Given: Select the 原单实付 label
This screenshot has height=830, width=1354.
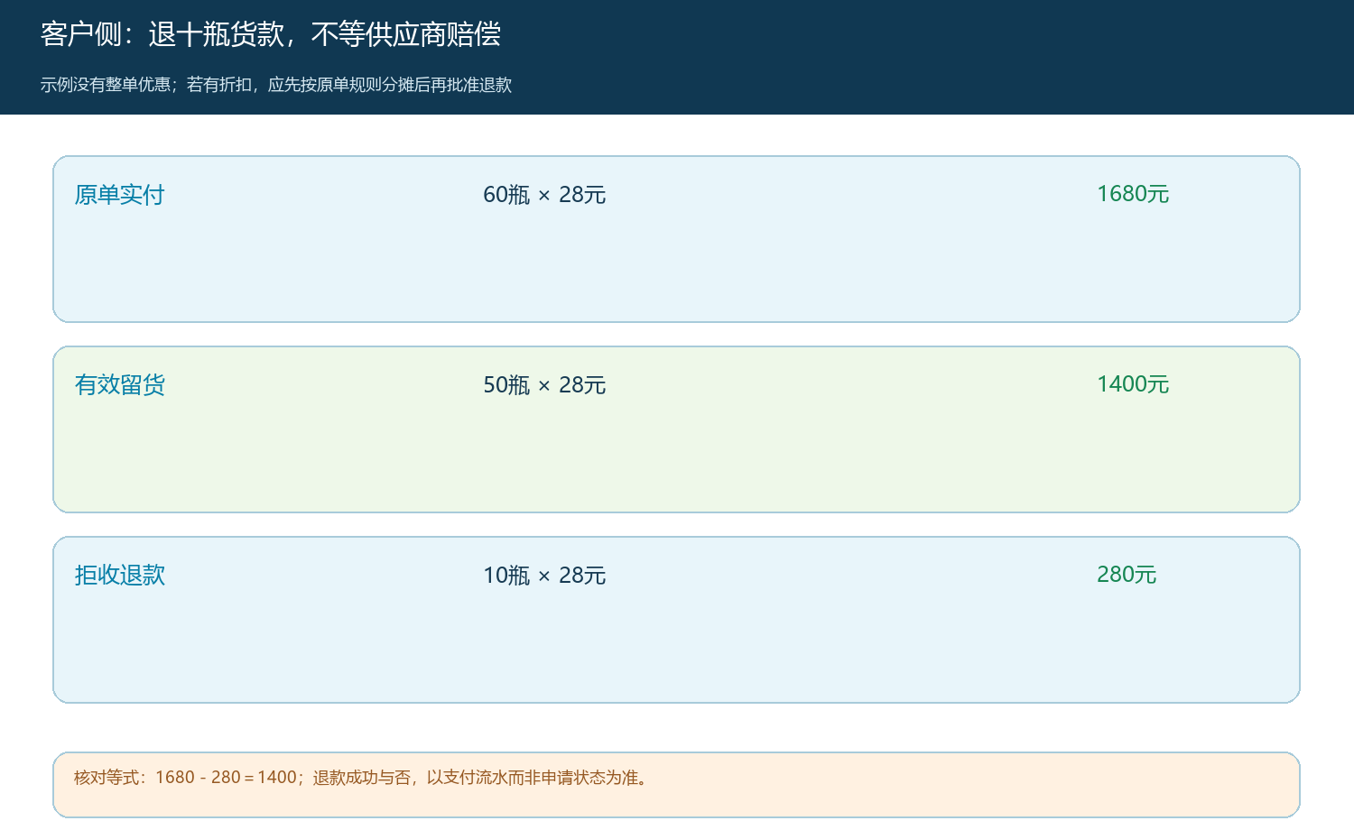Looking at the screenshot, I should (120, 195).
